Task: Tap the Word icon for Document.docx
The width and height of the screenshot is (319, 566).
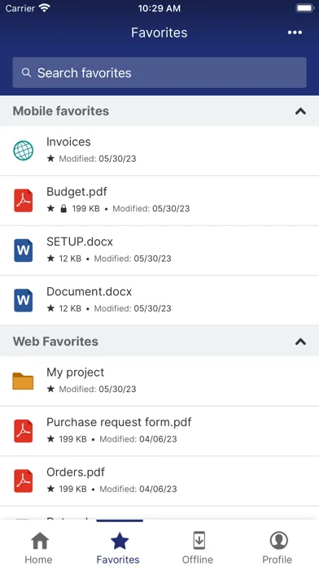Action: 24,300
